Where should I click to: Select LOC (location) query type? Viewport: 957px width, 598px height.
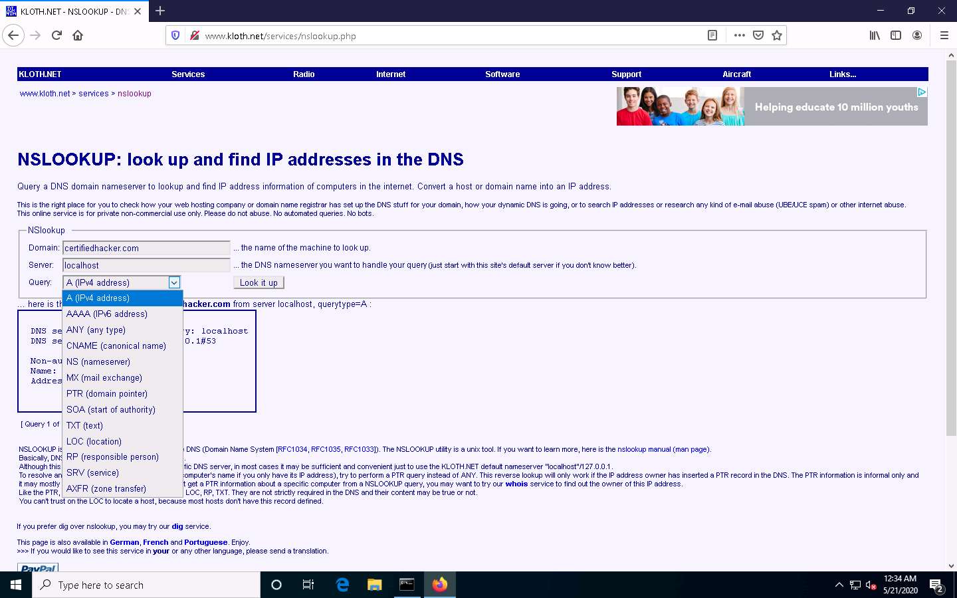pyautogui.click(x=122, y=442)
